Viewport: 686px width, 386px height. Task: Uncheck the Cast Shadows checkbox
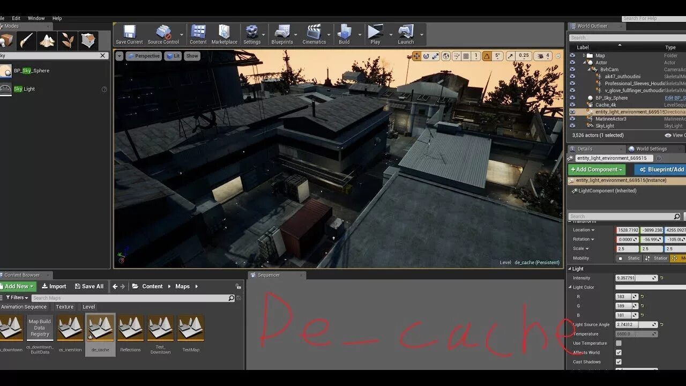619,362
